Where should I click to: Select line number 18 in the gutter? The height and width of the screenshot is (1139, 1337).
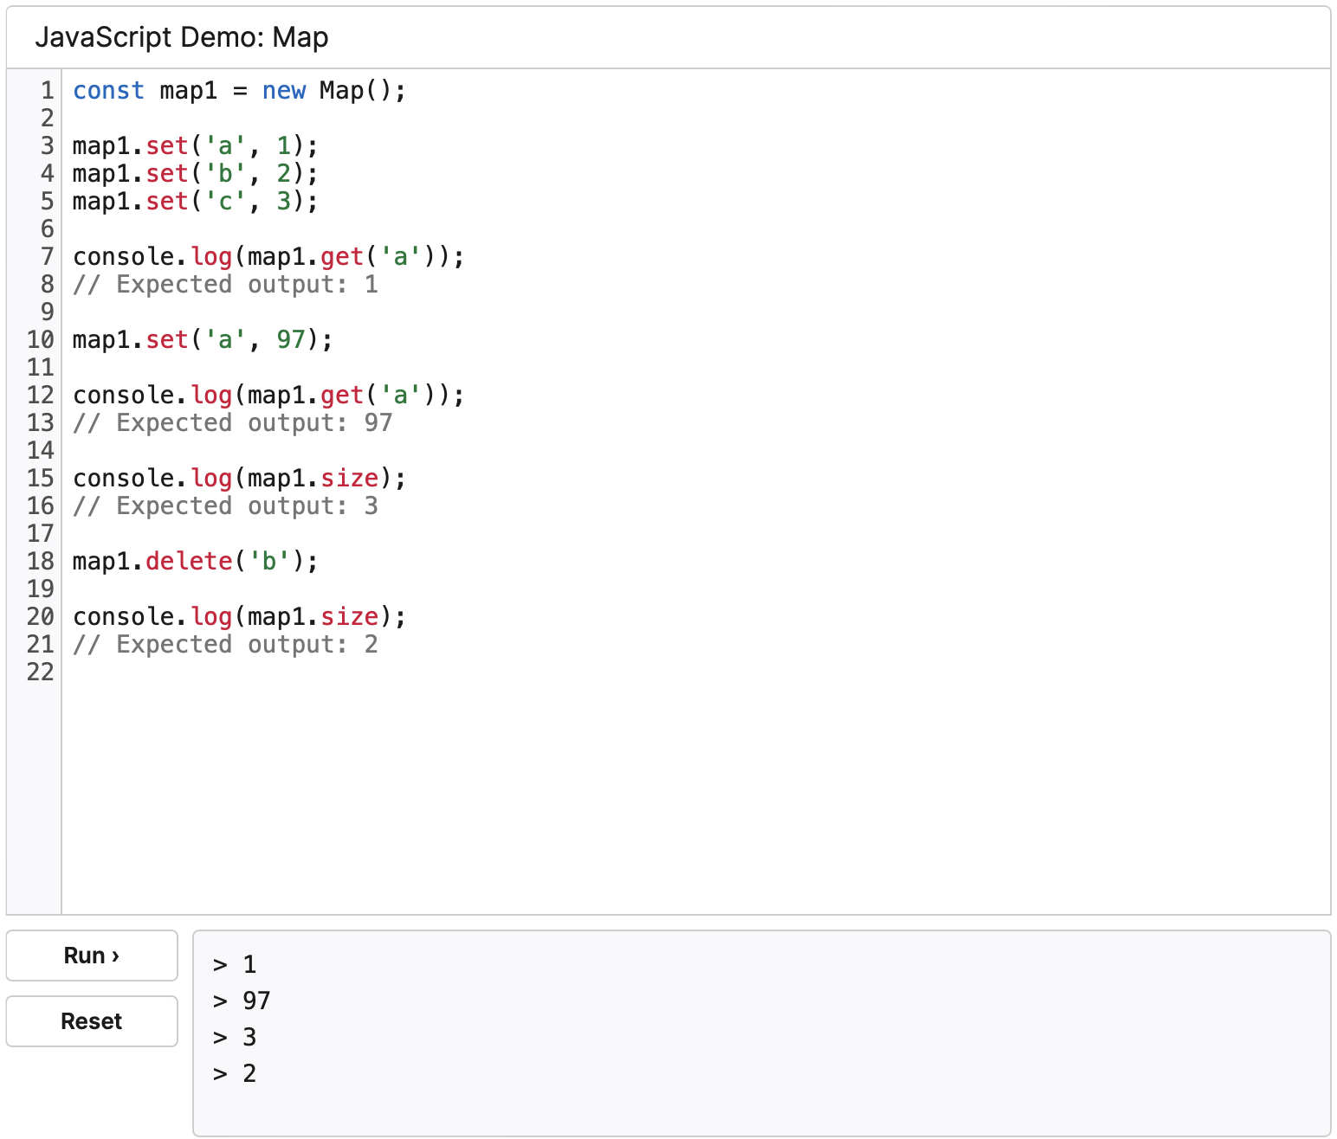40,562
